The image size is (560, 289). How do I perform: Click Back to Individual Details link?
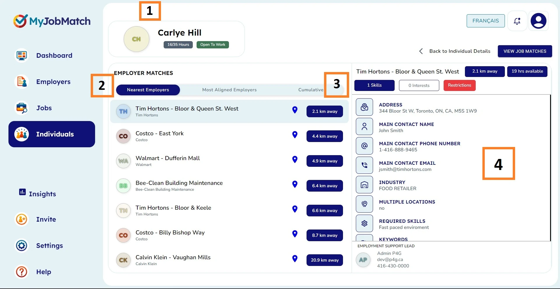pyautogui.click(x=460, y=51)
